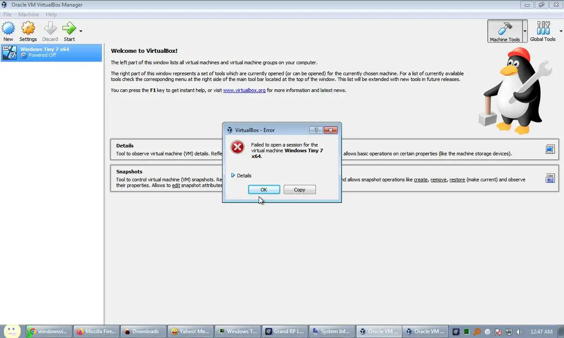
Task: Open the File menu
Action: [7, 15]
